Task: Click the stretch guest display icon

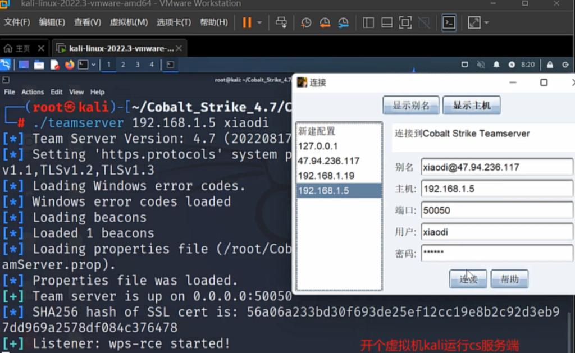Action: [474, 22]
